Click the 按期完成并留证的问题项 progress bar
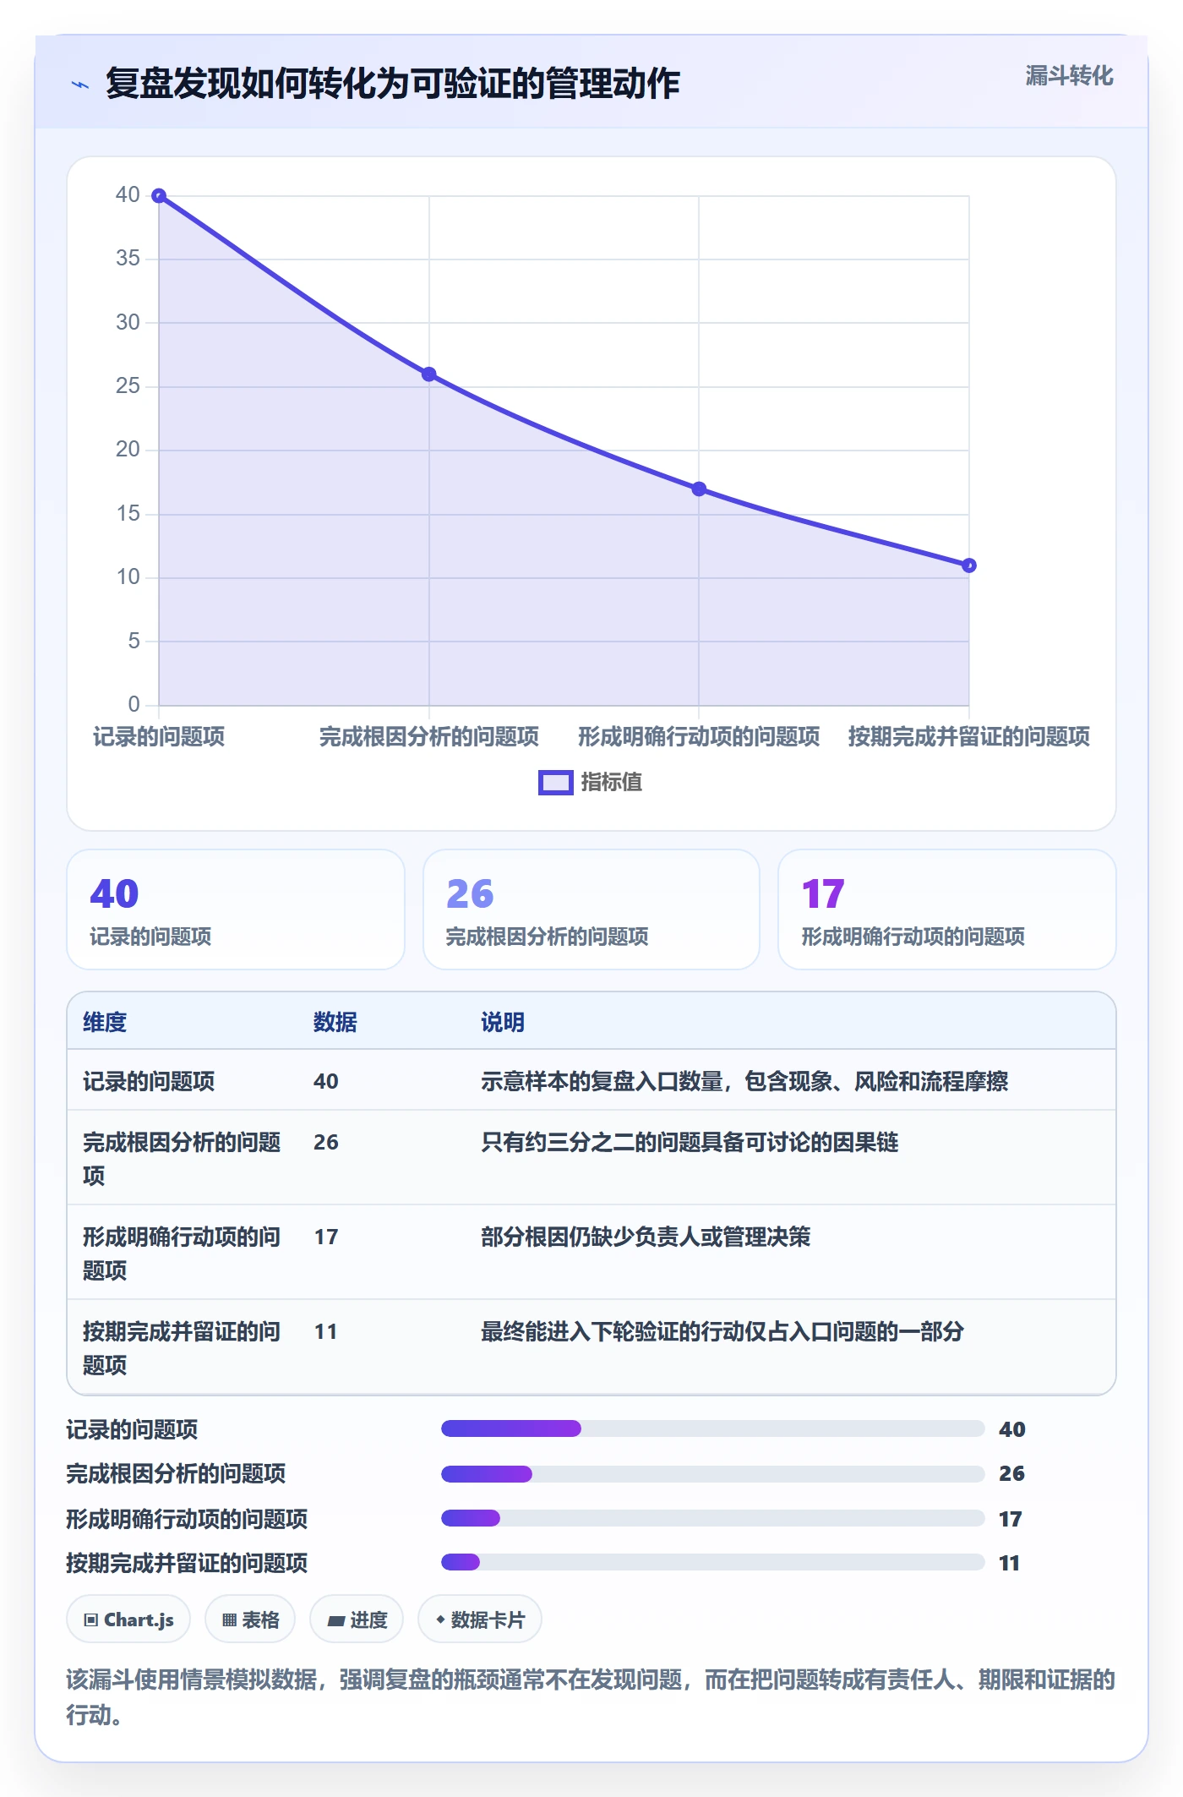The image size is (1183, 1797). tap(713, 1562)
